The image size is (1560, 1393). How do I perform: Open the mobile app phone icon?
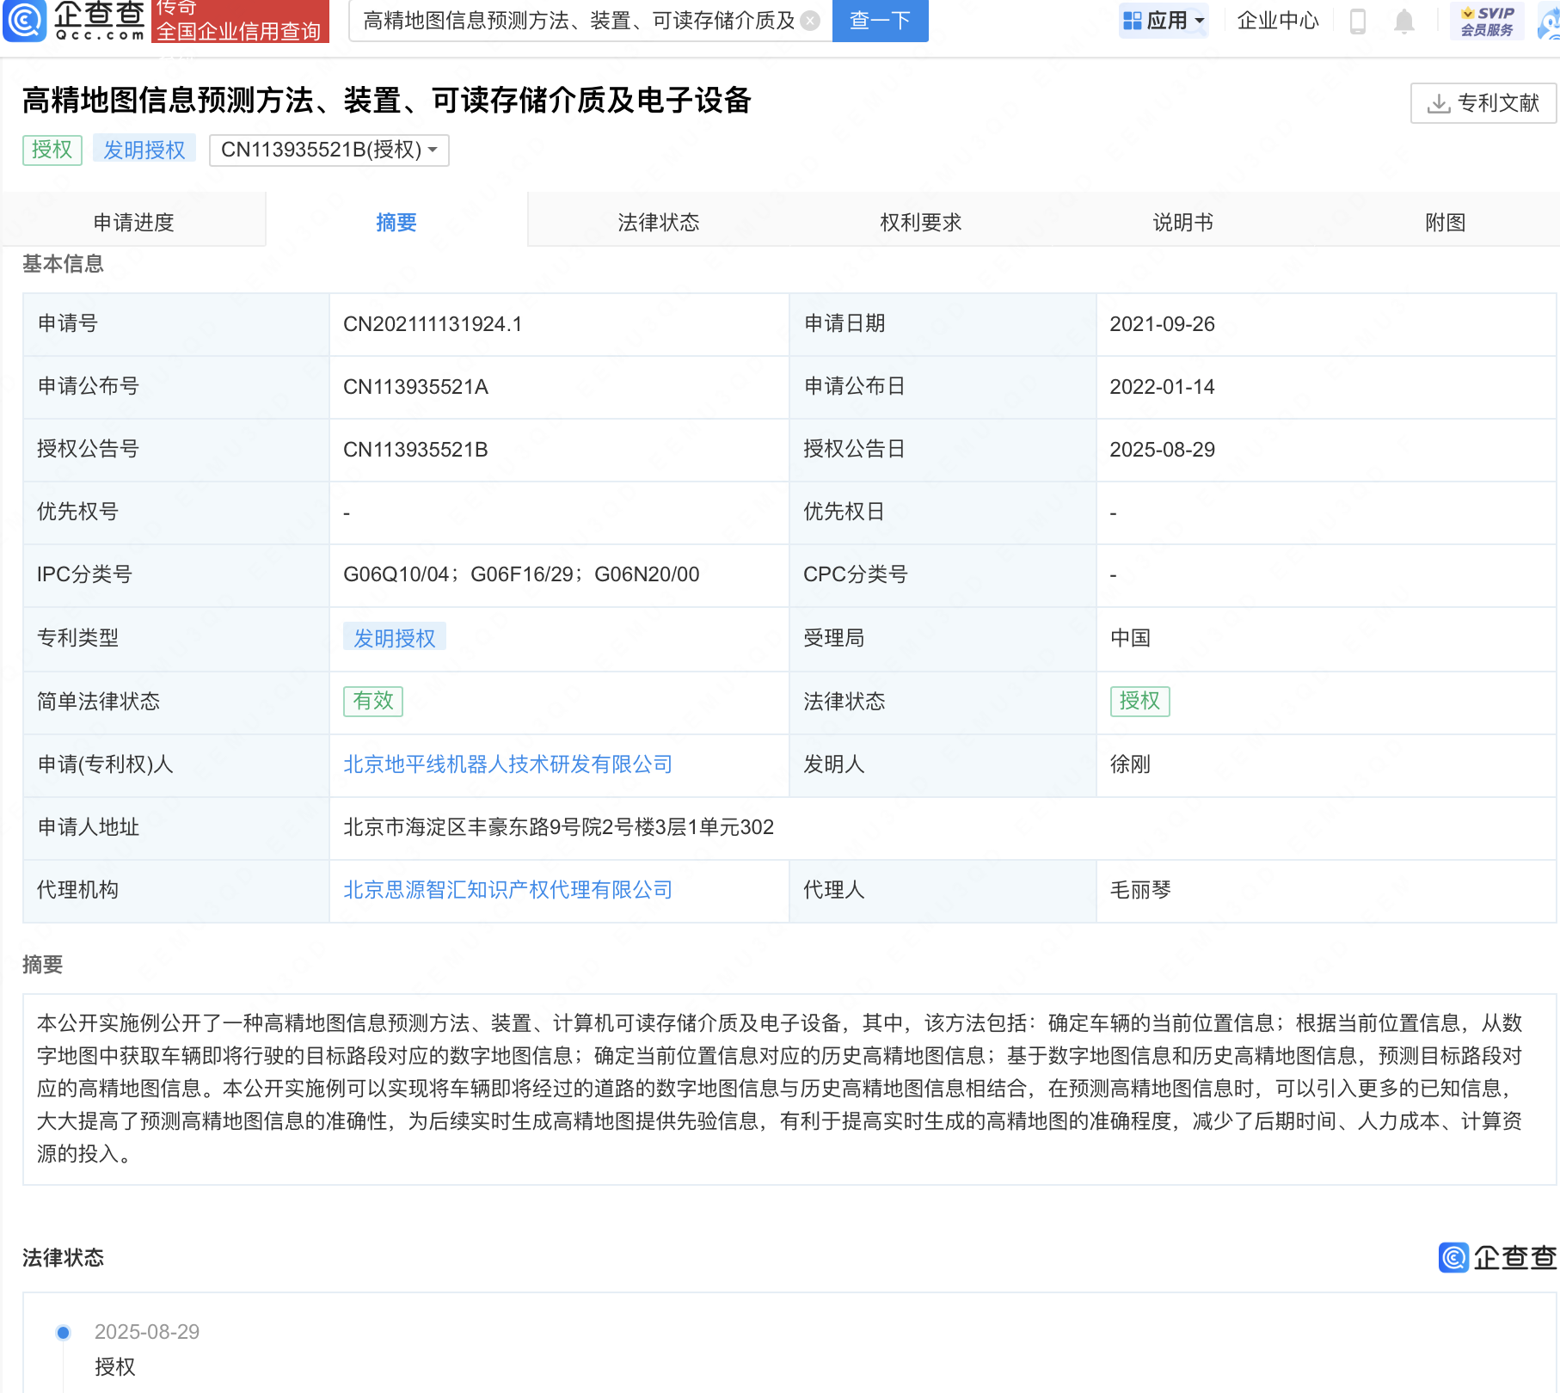click(1358, 21)
